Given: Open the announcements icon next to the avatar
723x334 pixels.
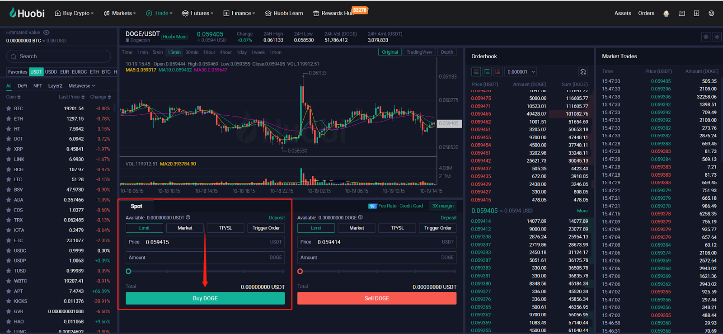Looking at the screenshot, I should pos(682,14).
